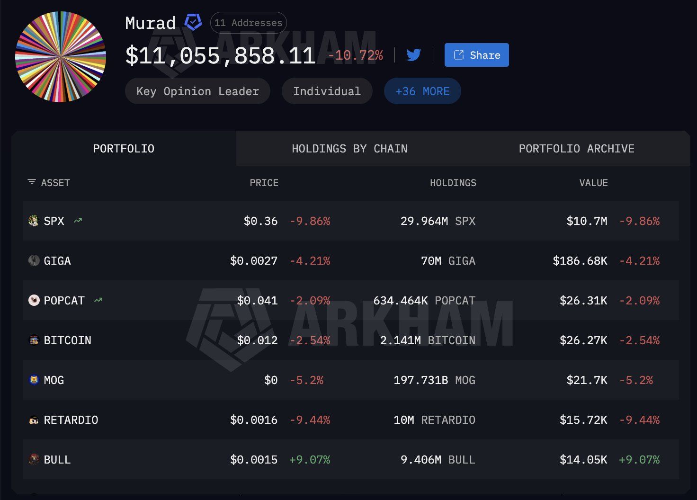Click the 197.731B MOG holdings
The height and width of the screenshot is (500, 697).
tap(434, 380)
